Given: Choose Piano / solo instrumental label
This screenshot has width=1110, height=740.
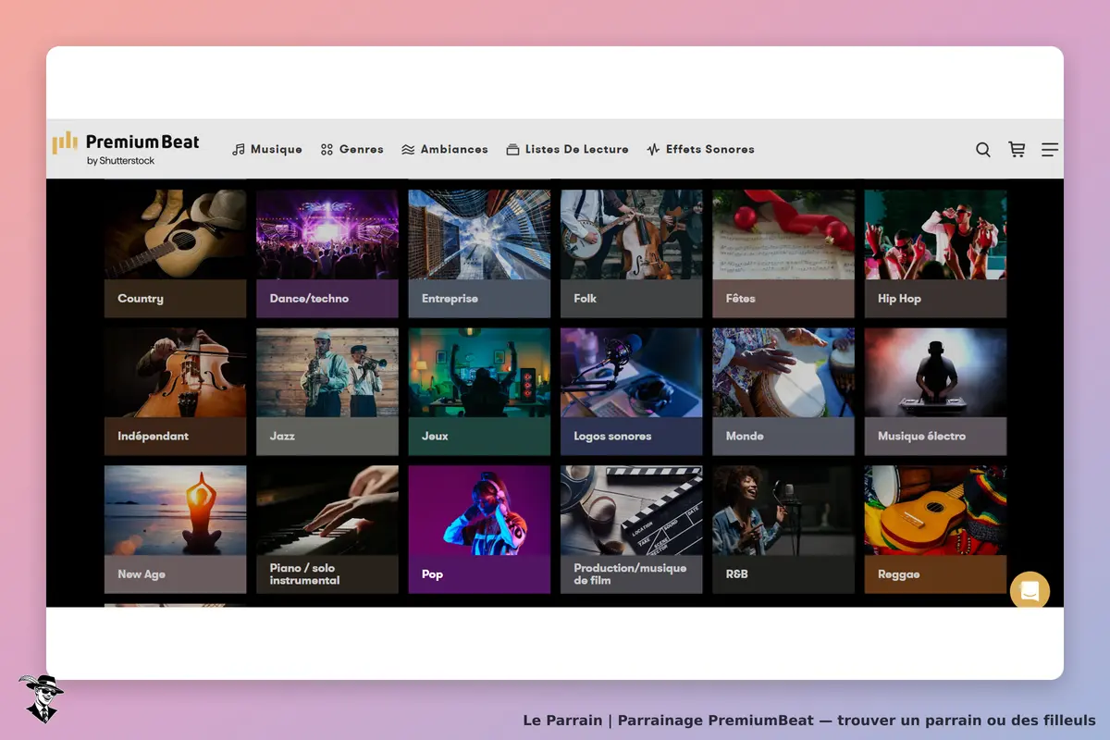Looking at the screenshot, I should pyautogui.click(x=304, y=574).
